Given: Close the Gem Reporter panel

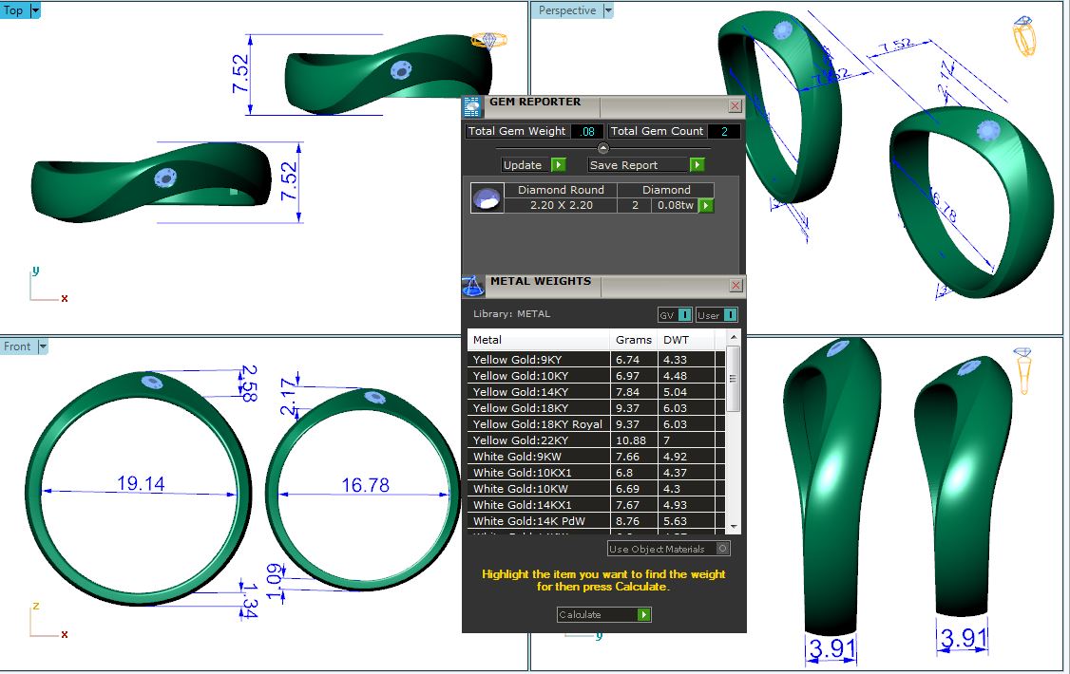Looking at the screenshot, I should [735, 106].
